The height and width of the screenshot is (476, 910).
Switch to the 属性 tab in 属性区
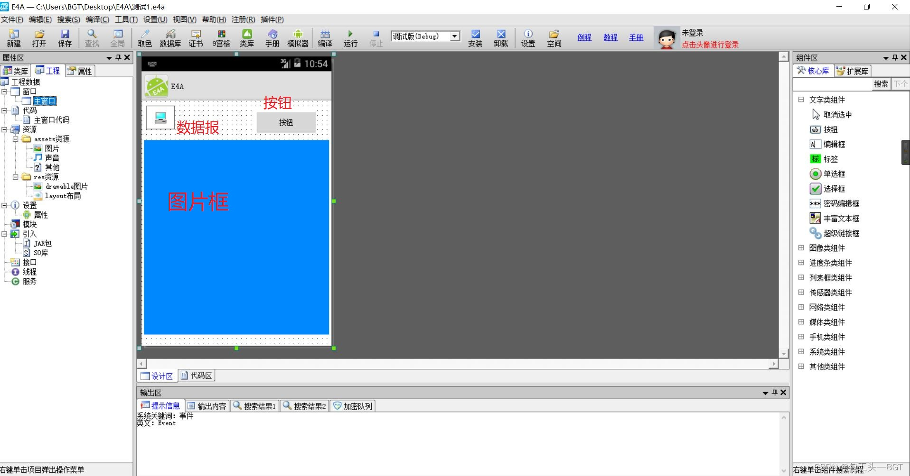coord(80,71)
